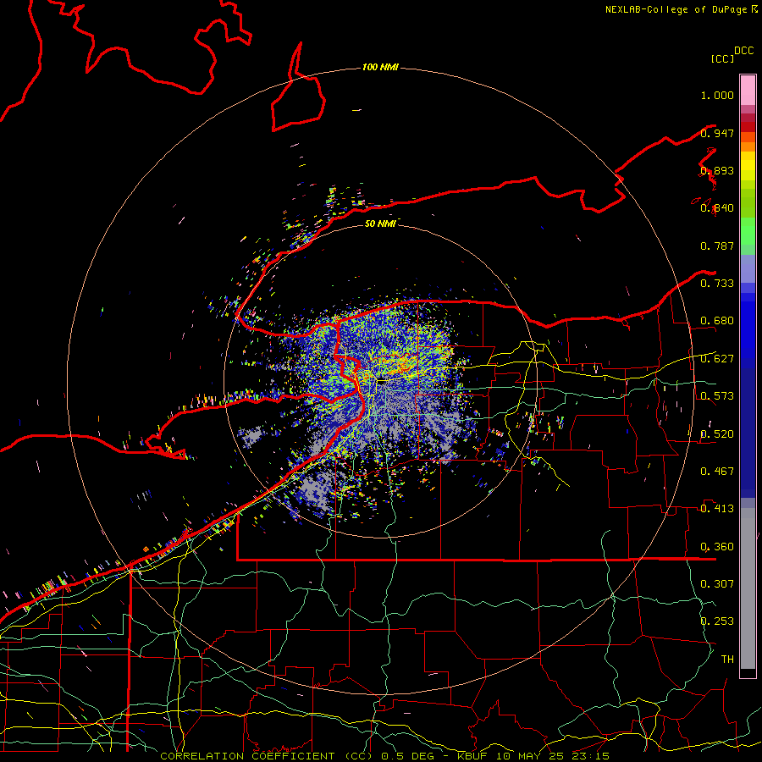Click the gray band of the color bar
The height and width of the screenshot is (762, 762).
pos(748,588)
